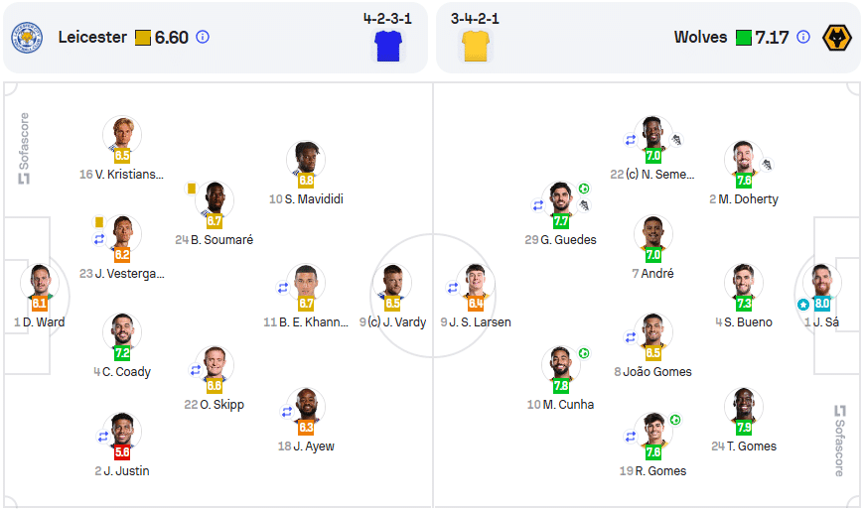Click the Wolves club crest icon

(x=839, y=38)
